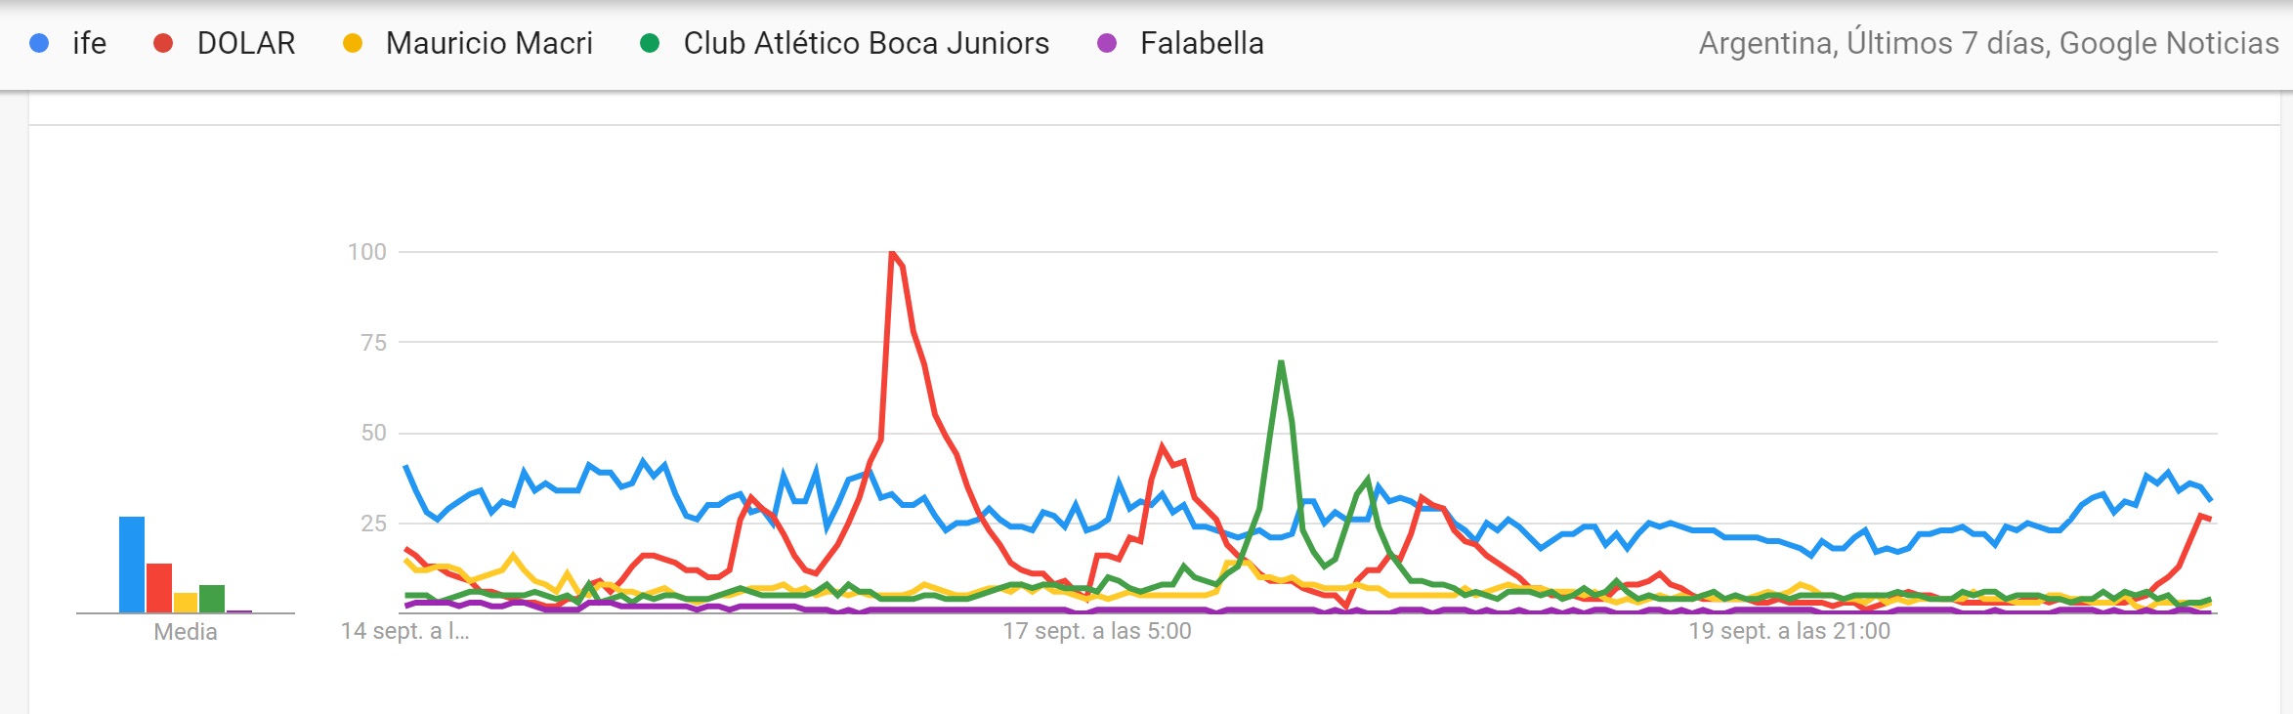Click the Media label under bars
This screenshot has height=714, width=2293.
click(186, 632)
